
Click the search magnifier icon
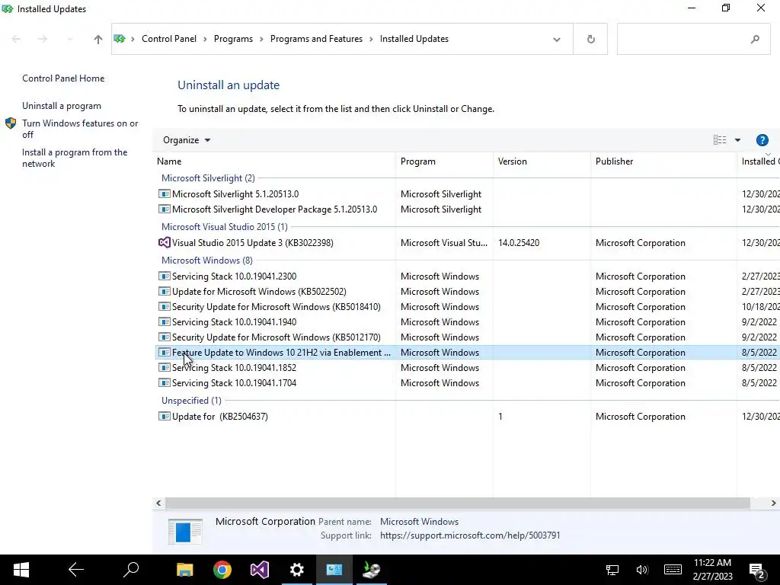pyautogui.click(x=755, y=39)
